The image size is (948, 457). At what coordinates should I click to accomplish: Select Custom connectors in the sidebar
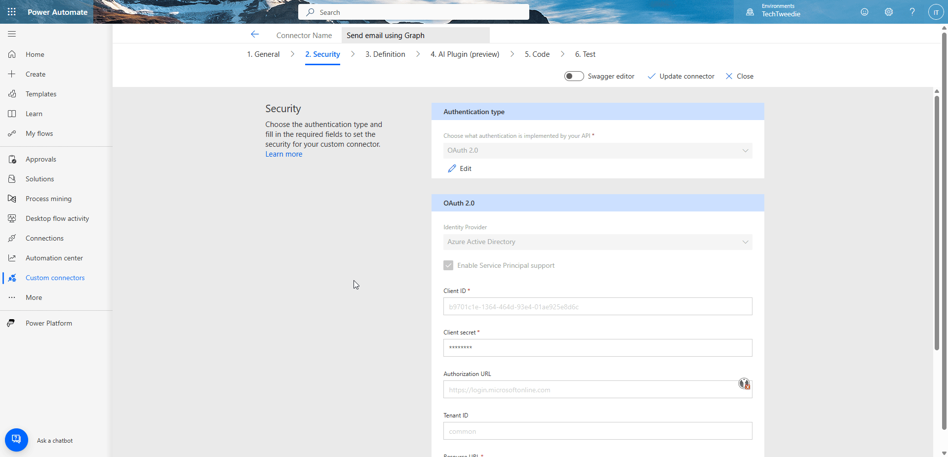[x=55, y=277]
